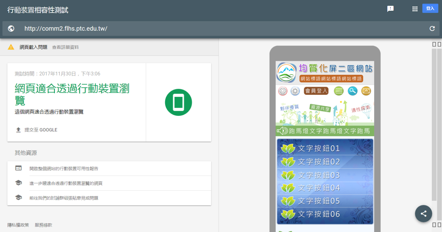Click the gear settings icon in the phone preview
The height and width of the screenshot is (232, 442).
coord(295,91)
